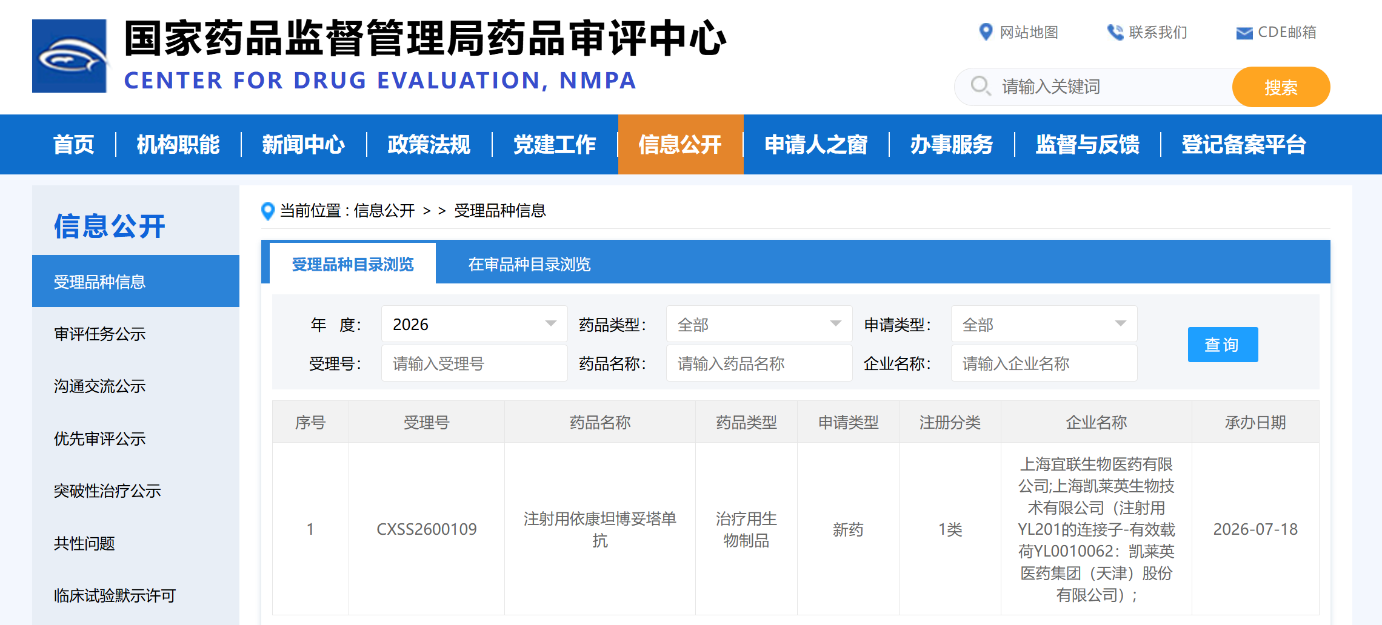
Task: Open 监督与反馈 navigation item
Action: click(1087, 145)
